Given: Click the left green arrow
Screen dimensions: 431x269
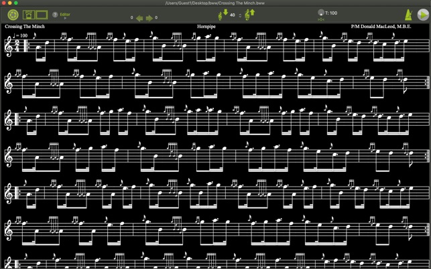Looking at the screenshot, I should pos(139,18).
